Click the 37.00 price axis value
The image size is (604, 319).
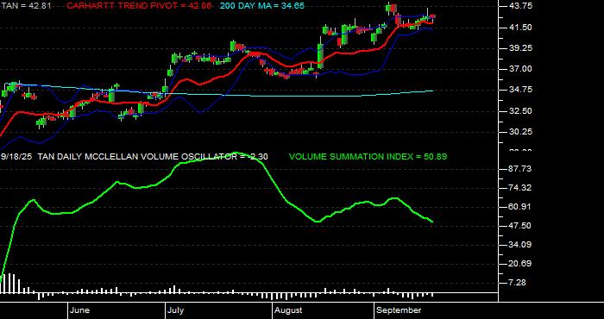521,69
